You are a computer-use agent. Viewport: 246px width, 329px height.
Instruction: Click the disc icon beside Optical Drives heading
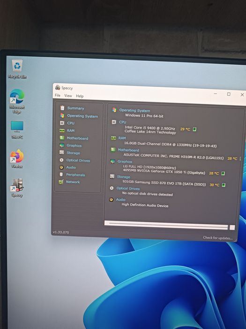tap(112, 188)
